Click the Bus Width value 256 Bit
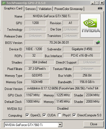 click(87, 75)
